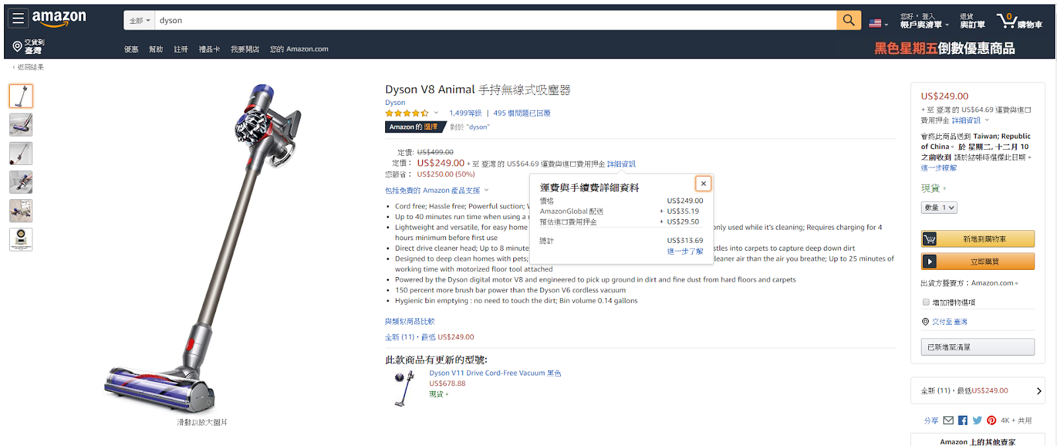Viewport: 1057px width, 446px height.
Task: Select delivery location pin for Taiwan
Action: [28, 46]
